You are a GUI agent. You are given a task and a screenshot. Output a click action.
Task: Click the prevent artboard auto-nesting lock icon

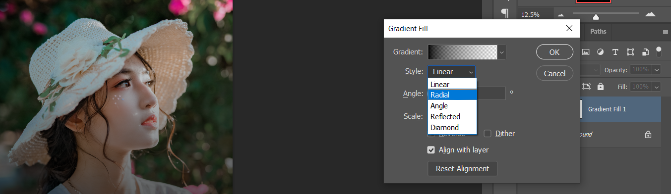tap(587, 87)
